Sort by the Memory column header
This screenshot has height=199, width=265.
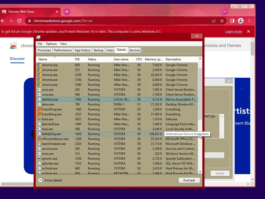tap(153, 59)
